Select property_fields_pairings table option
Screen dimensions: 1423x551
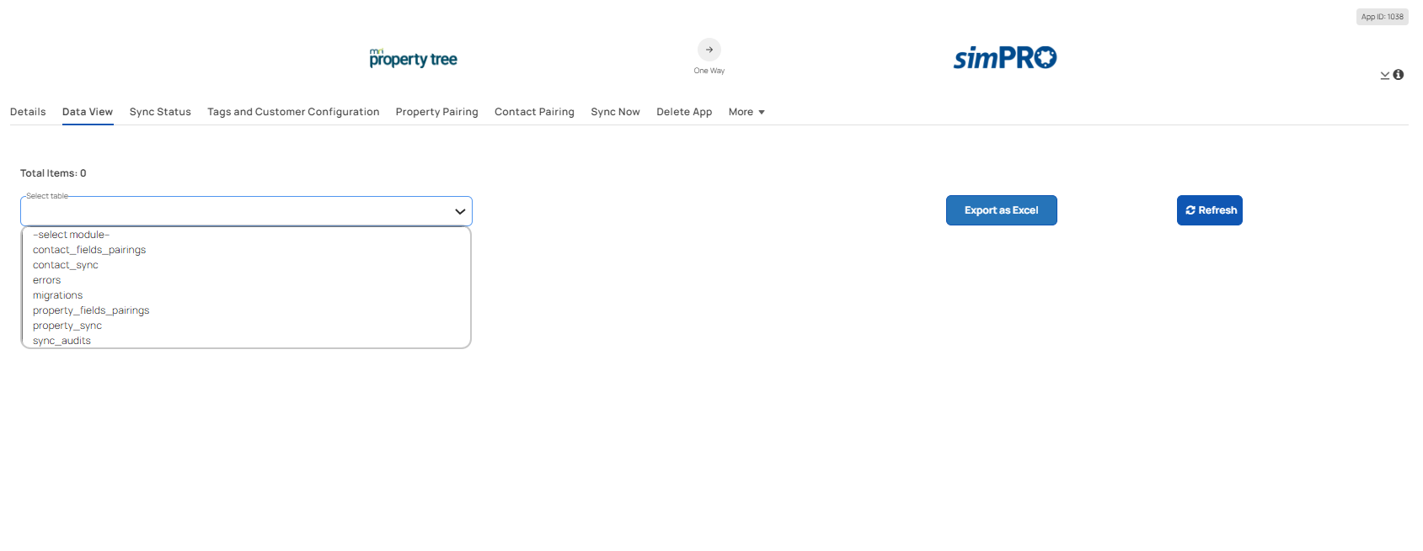246,310
